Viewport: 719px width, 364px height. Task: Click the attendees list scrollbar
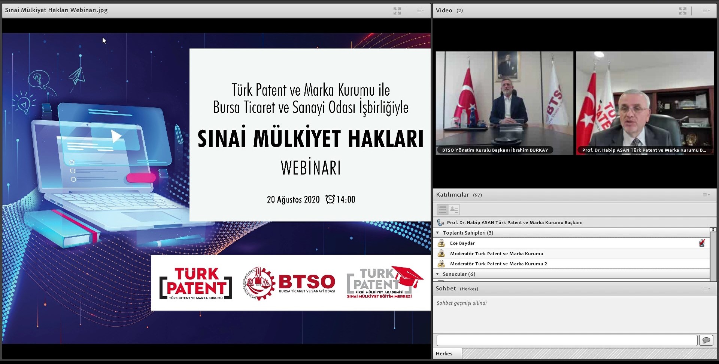click(713, 254)
